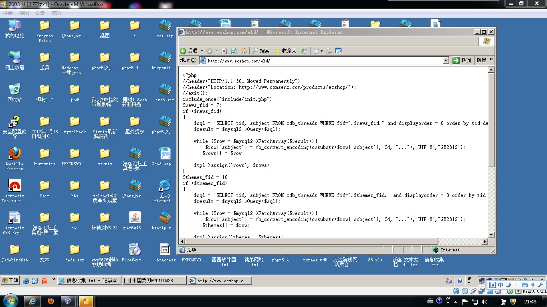Select the 轩辕剑V3.31 folder icon
Viewport: 547px width, 307px height.
tap(105, 221)
